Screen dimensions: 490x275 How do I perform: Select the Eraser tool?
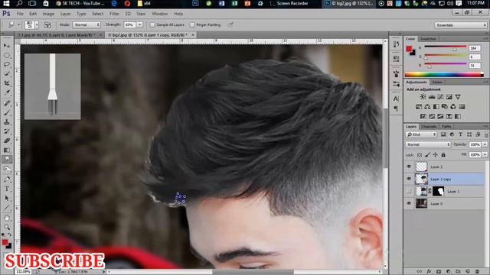[7, 141]
